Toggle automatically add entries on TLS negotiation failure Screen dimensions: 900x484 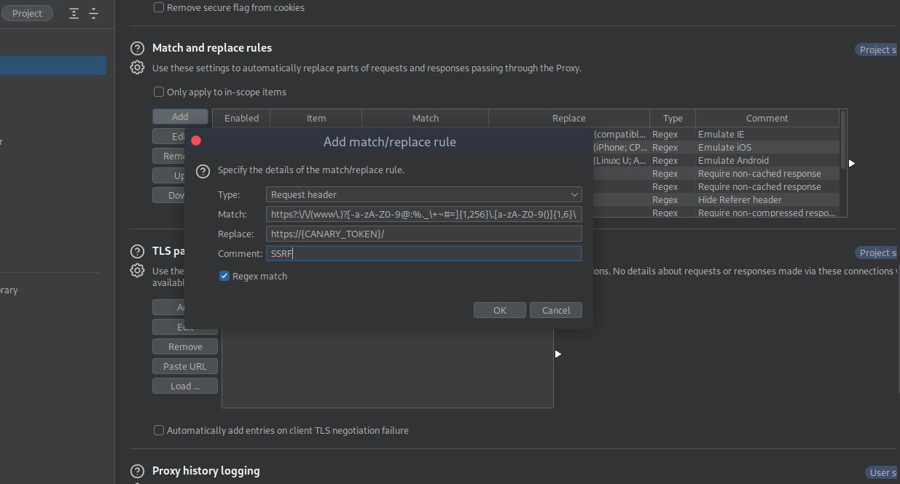point(159,430)
